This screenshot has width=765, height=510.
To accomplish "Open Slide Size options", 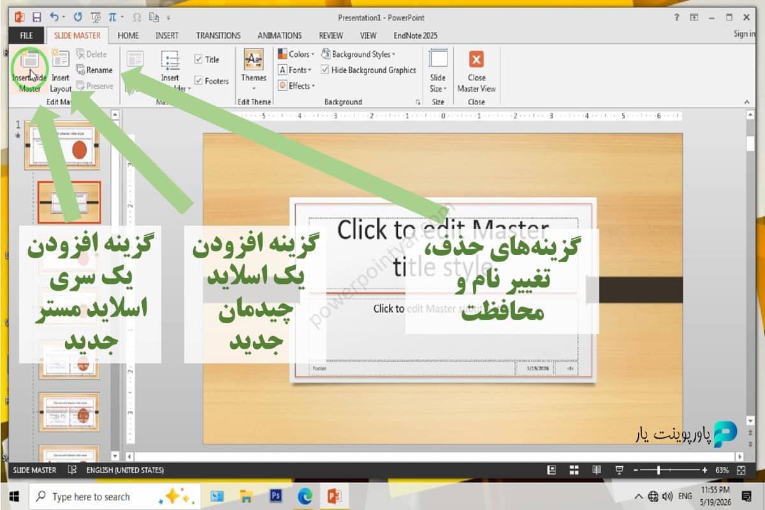I will 438,71.
